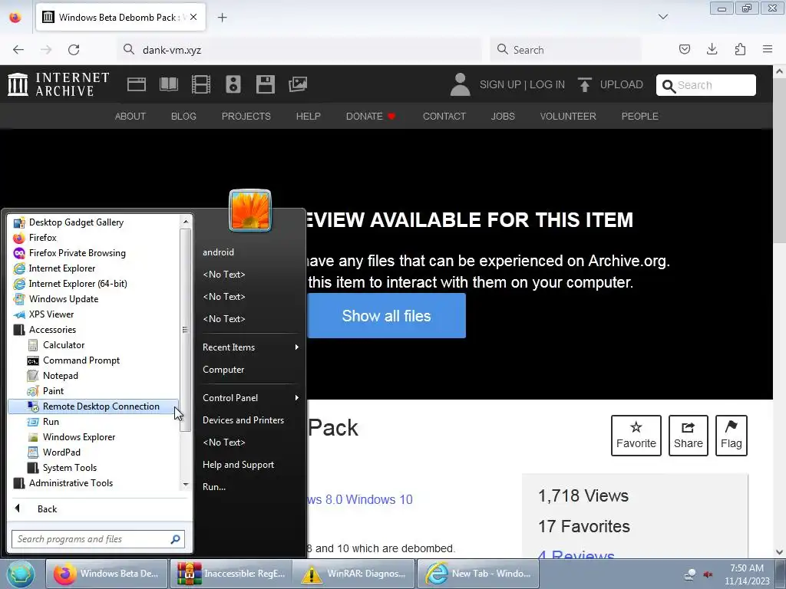
Task: Open the BLOG nav link
Action: pyautogui.click(x=183, y=117)
